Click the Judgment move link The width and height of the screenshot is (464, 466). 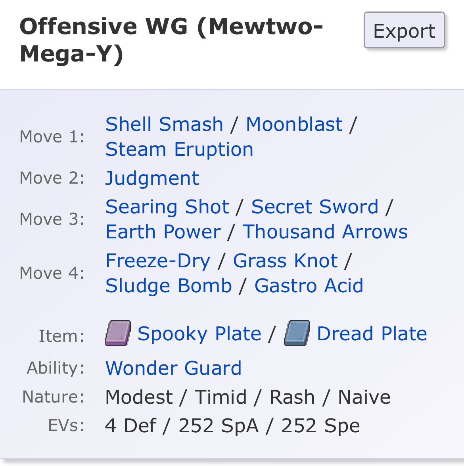click(152, 178)
